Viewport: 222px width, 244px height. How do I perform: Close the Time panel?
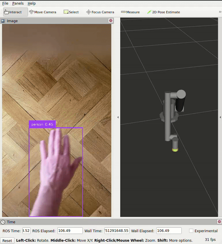pyautogui.click(x=219, y=222)
